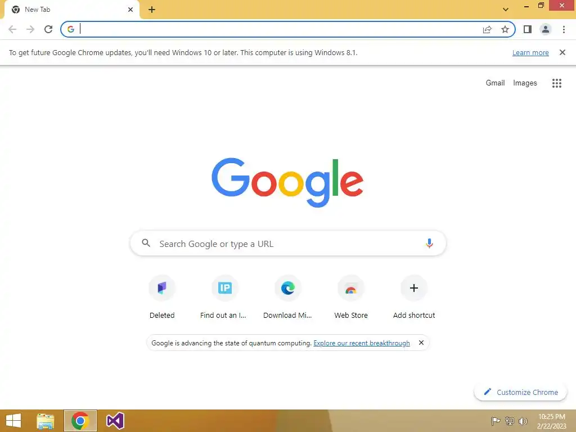The image size is (576, 432).
Task: Reload the current page
Action: [x=48, y=29]
